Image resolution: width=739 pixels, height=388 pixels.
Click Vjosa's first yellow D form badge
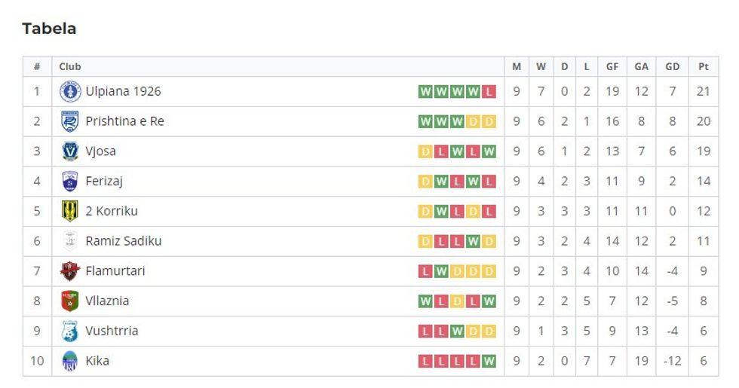(x=425, y=151)
